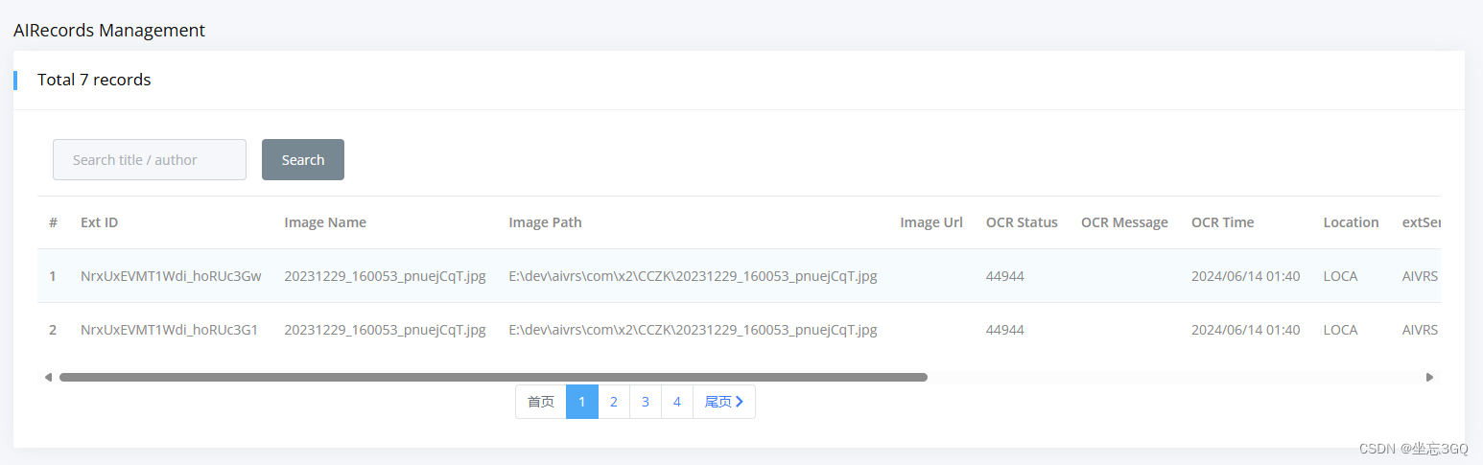Go to the first page (首页)

click(541, 402)
